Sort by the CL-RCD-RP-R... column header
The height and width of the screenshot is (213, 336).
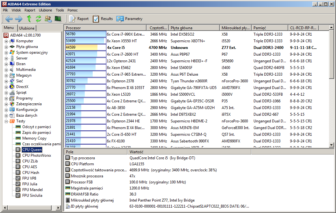point(304,28)
